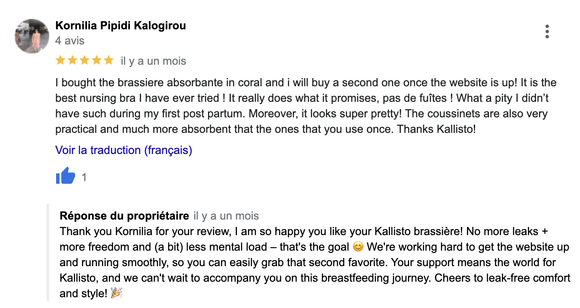Click the smiling face emoji in owner reply
Screen dimensions: 580x308
pos(358,247)
